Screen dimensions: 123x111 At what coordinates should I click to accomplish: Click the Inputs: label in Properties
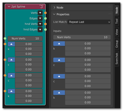tap(57, 31)
